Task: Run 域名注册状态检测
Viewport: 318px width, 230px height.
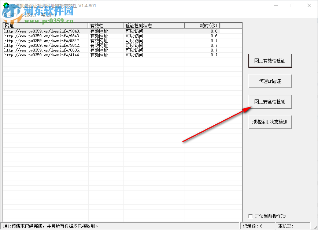Action: click(x=270, y=122)
